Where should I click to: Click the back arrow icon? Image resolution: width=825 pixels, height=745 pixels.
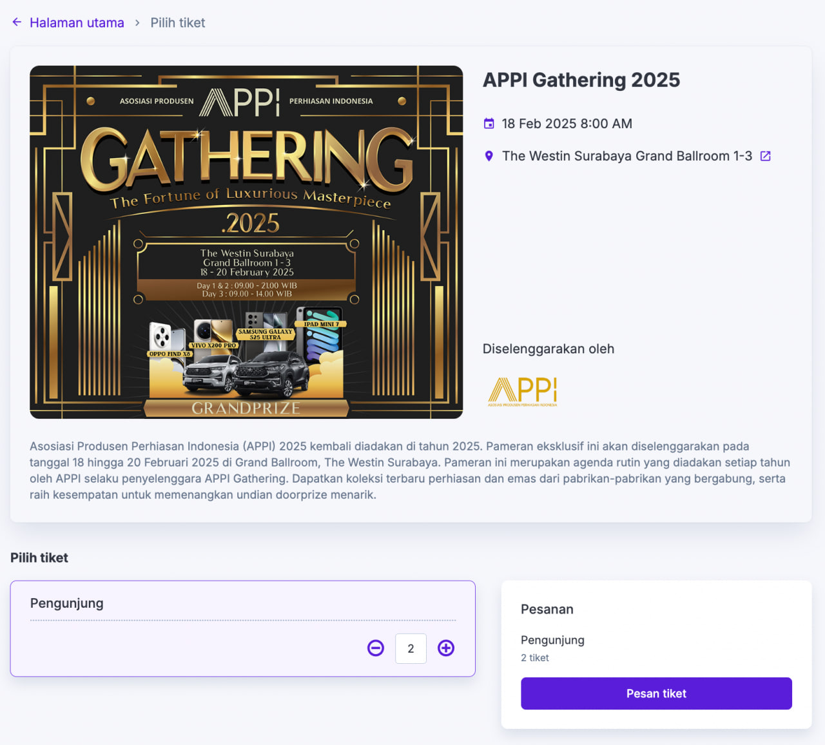tap(17, 23)
